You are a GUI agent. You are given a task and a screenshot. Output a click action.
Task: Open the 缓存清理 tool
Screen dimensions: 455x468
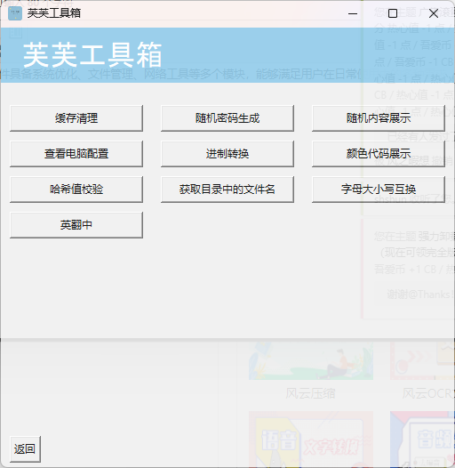pyautogui.click(x=76, y=118)
